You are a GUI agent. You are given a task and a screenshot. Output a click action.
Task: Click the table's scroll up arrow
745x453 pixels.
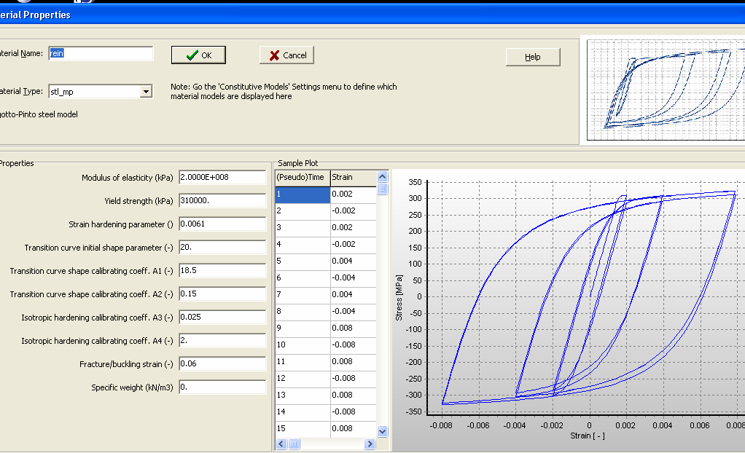click(383, 177)
